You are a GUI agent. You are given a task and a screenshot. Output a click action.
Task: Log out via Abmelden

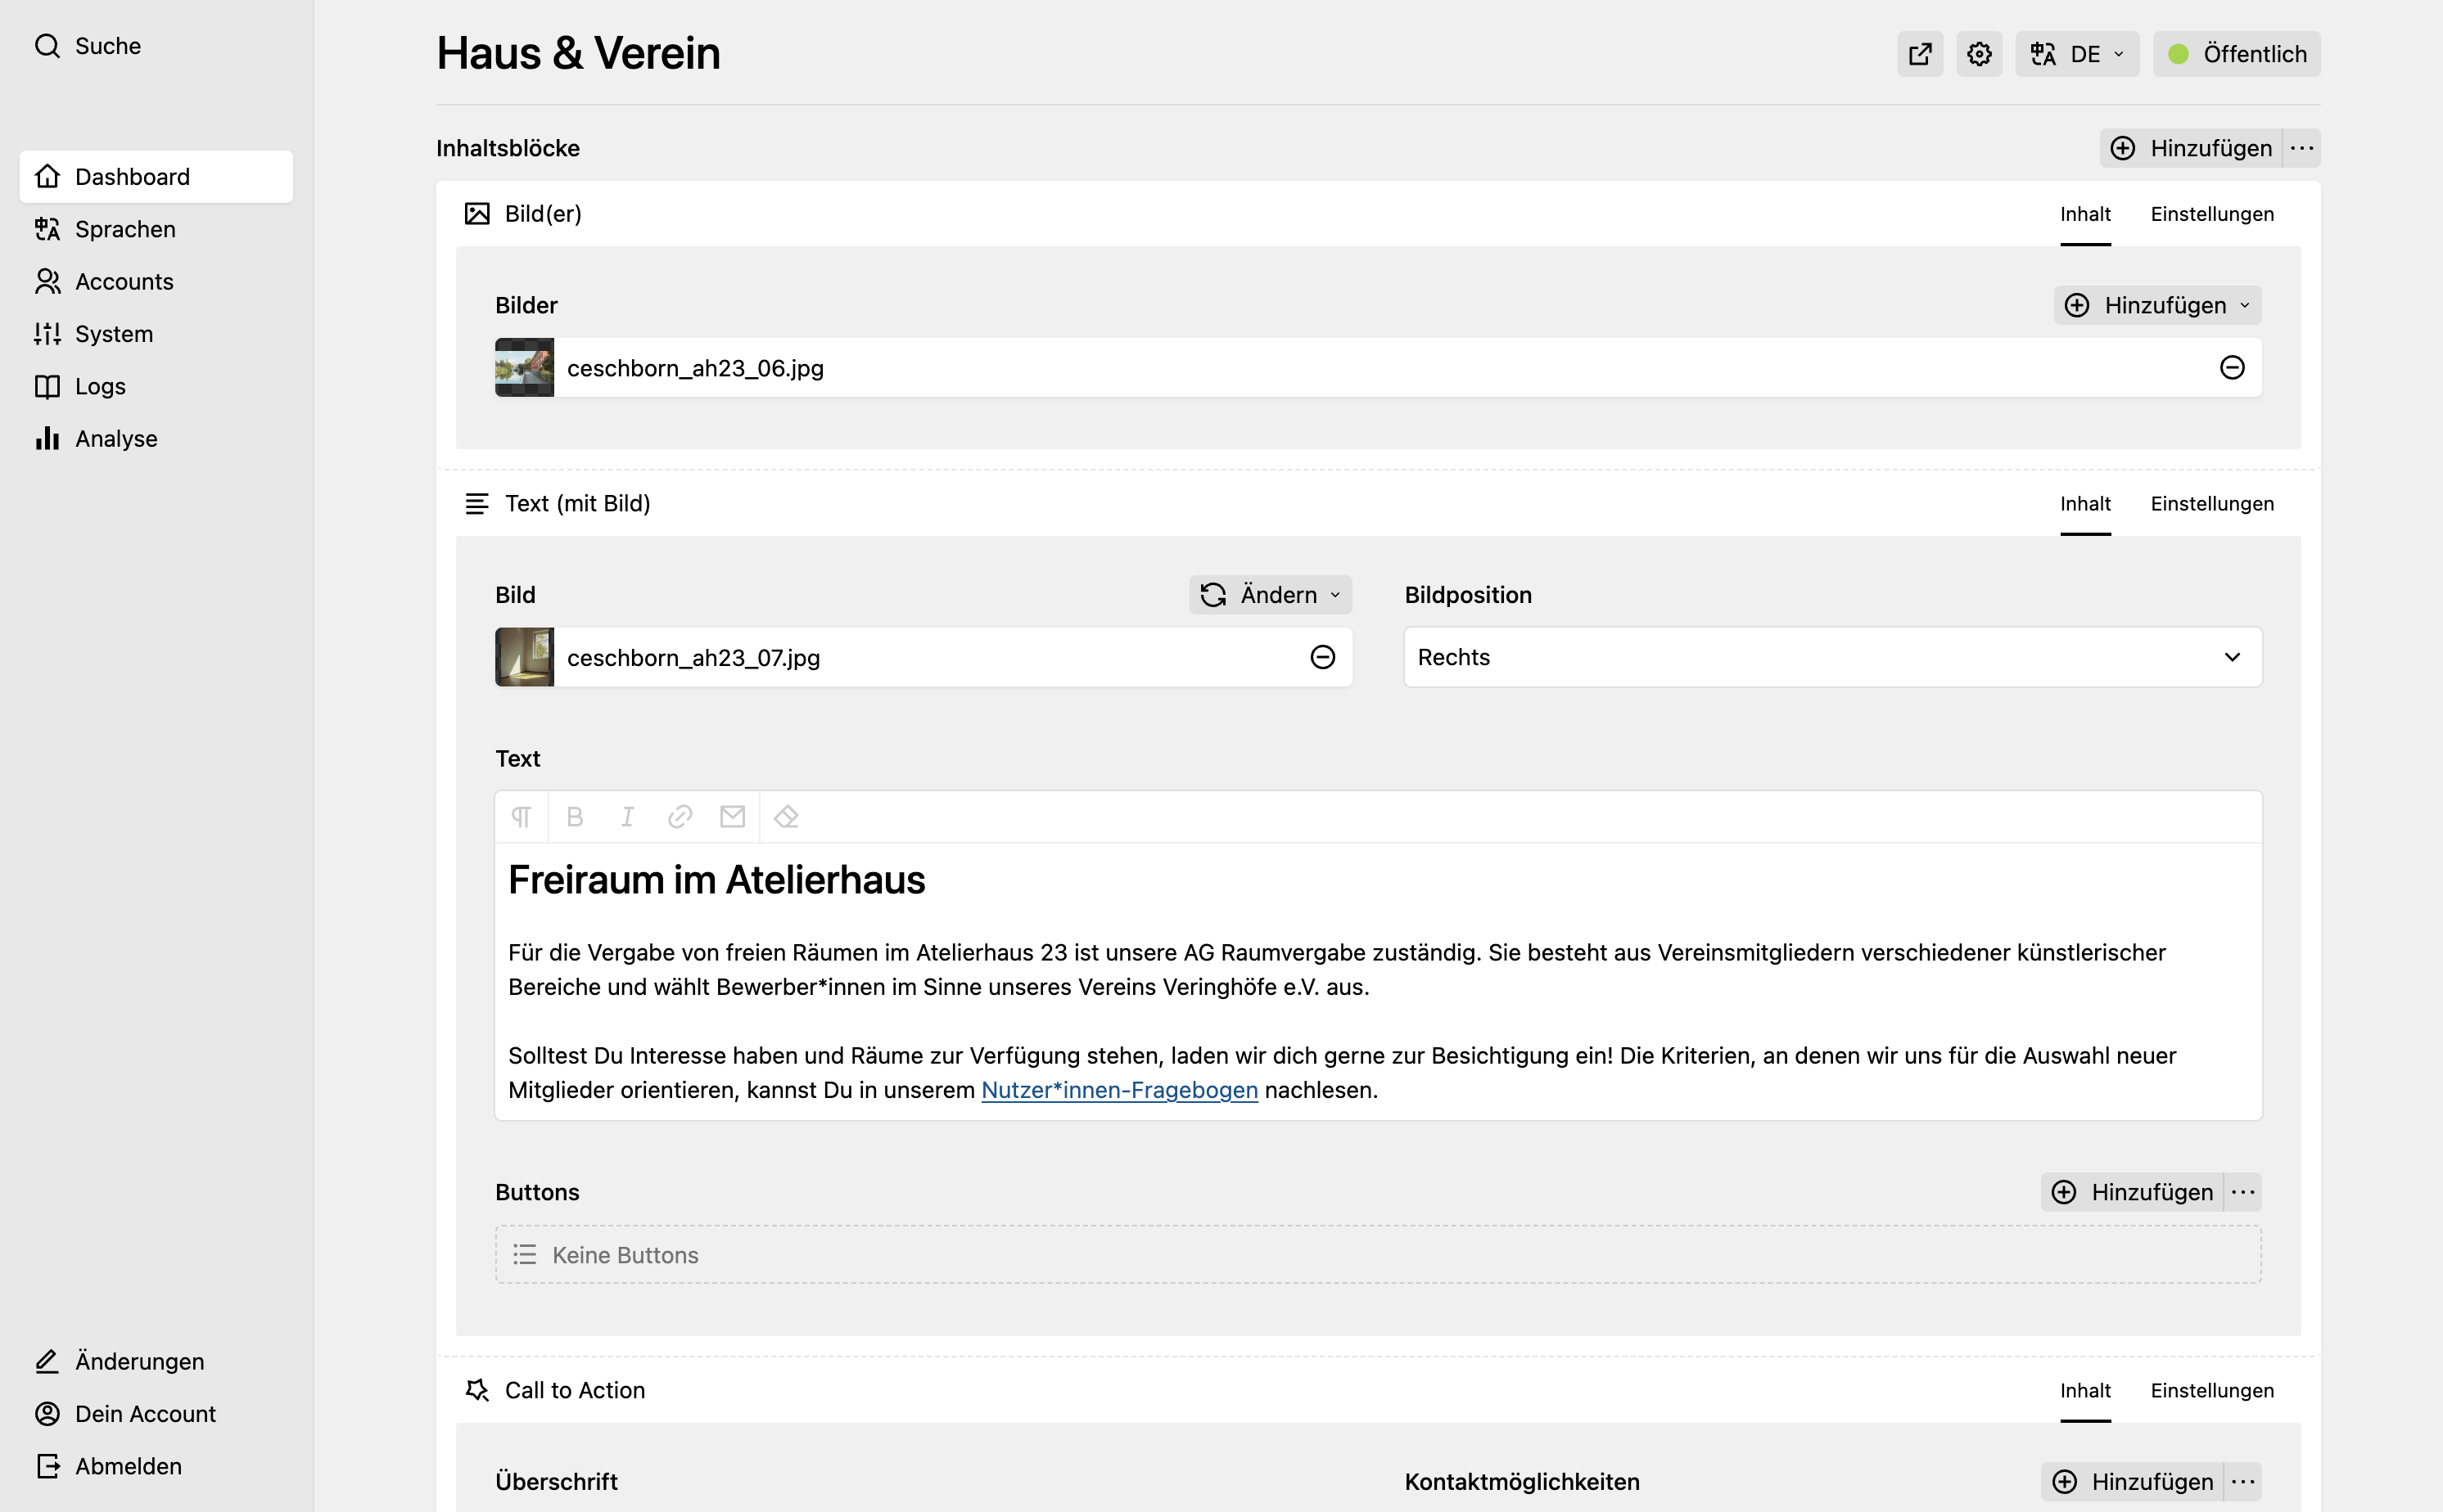click(x=156, y=1466)
